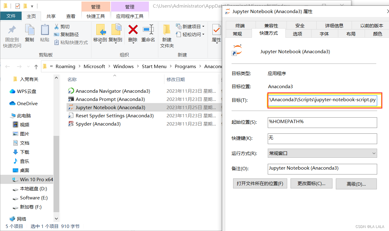The height and width of the screenshot is (231, 389).
Task: Click 高级(D)... button
Action: (356, 184)
